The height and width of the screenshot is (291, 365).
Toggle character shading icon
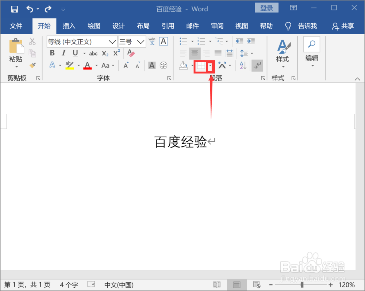[x=152, y=66]
